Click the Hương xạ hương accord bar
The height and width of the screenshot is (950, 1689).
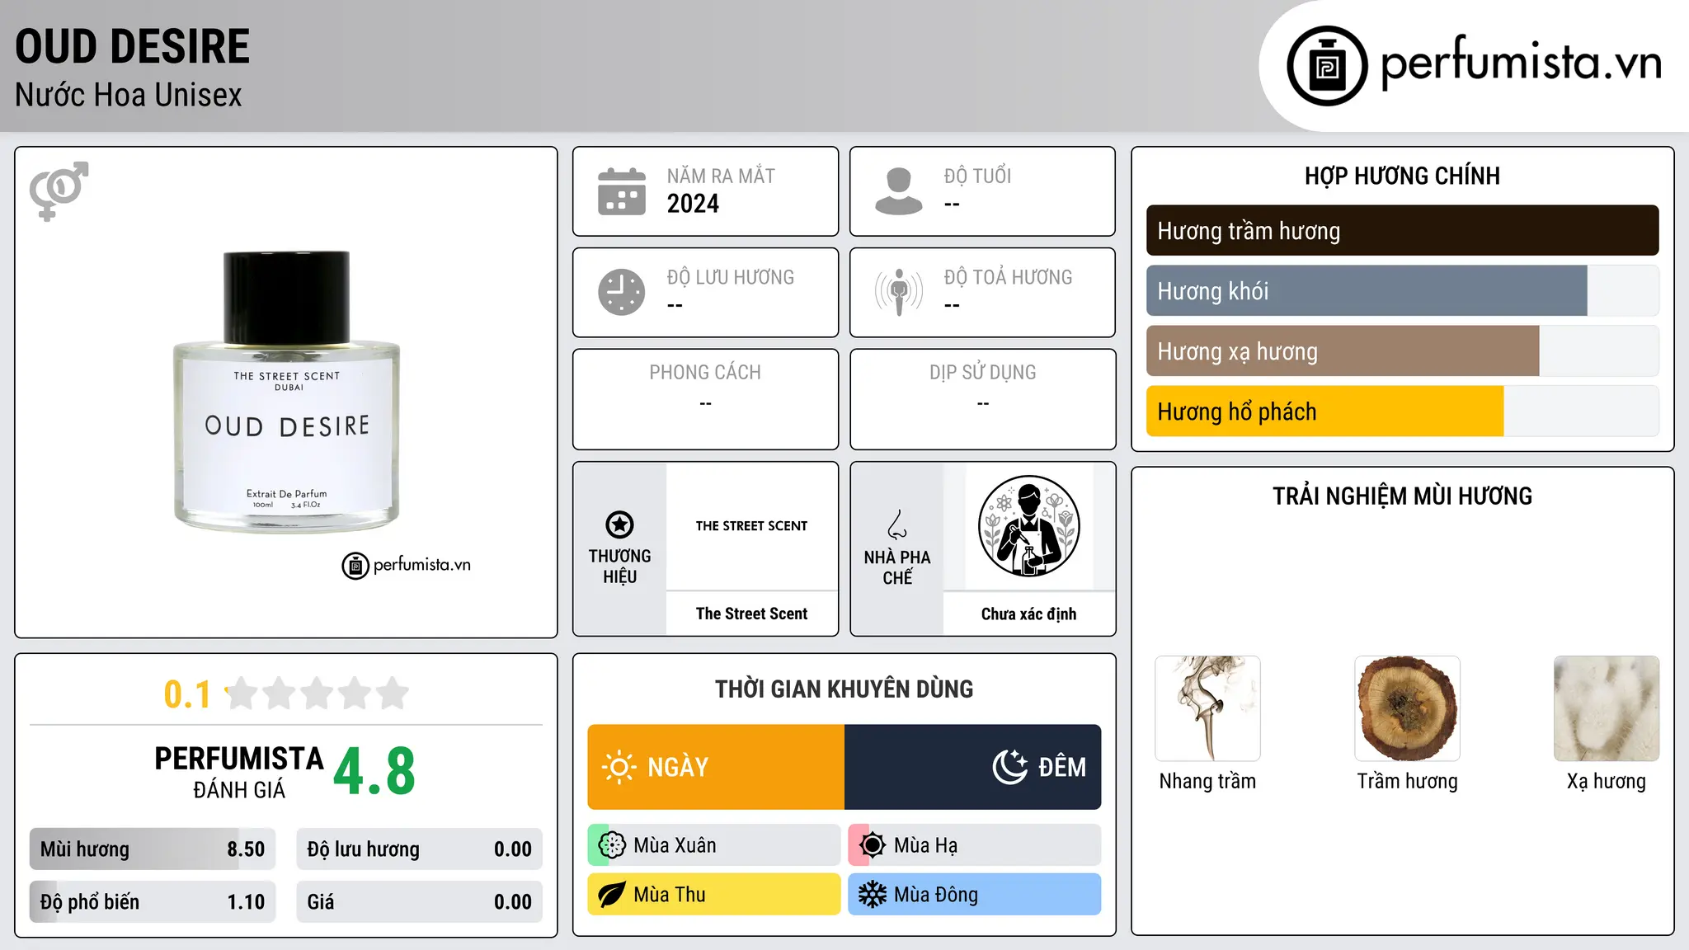(1402, 350)
